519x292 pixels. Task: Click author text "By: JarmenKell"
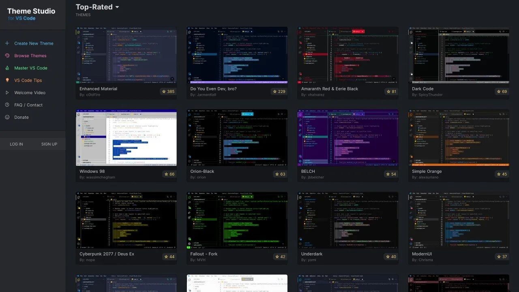click(x=203, y=95)
